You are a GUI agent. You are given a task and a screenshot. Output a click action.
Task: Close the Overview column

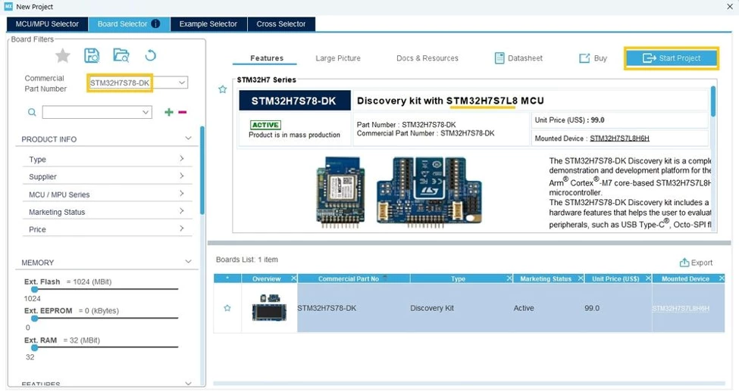(293, 278)
